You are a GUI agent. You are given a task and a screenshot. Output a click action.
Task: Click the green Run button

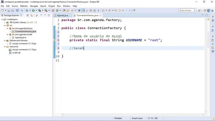pyautogui.click(x=33, y=10)
